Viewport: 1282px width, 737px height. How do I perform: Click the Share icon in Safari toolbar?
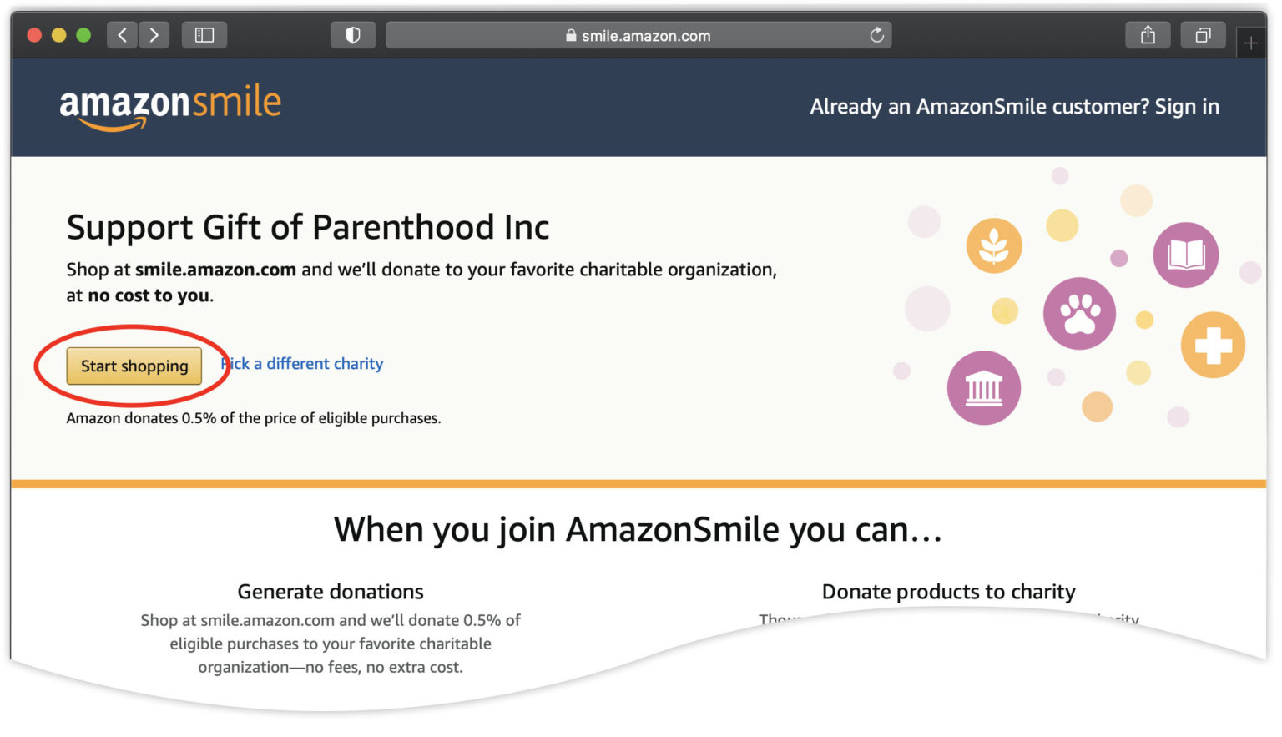click(x=1148, y=35)
